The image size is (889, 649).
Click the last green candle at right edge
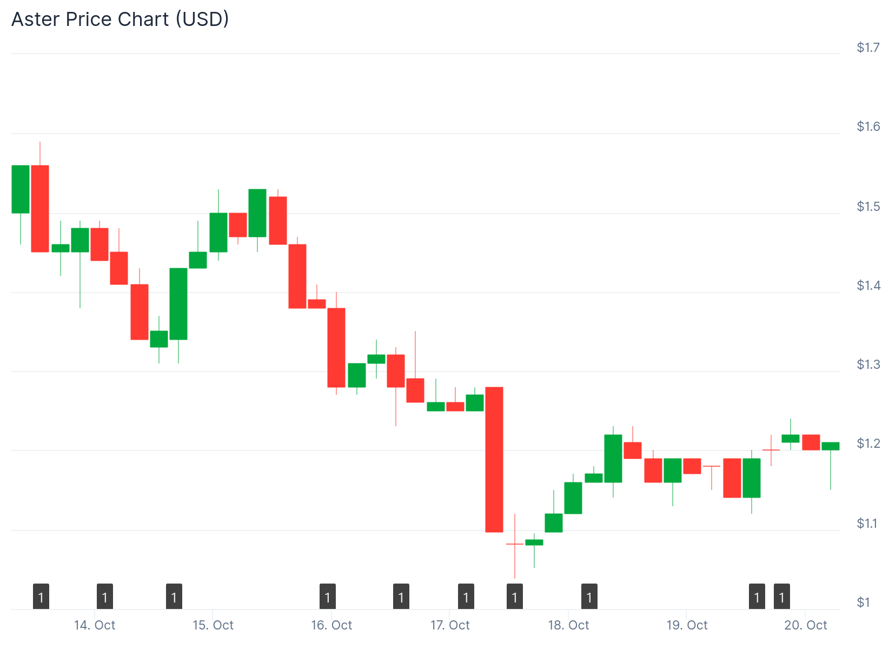click(831, 446)
